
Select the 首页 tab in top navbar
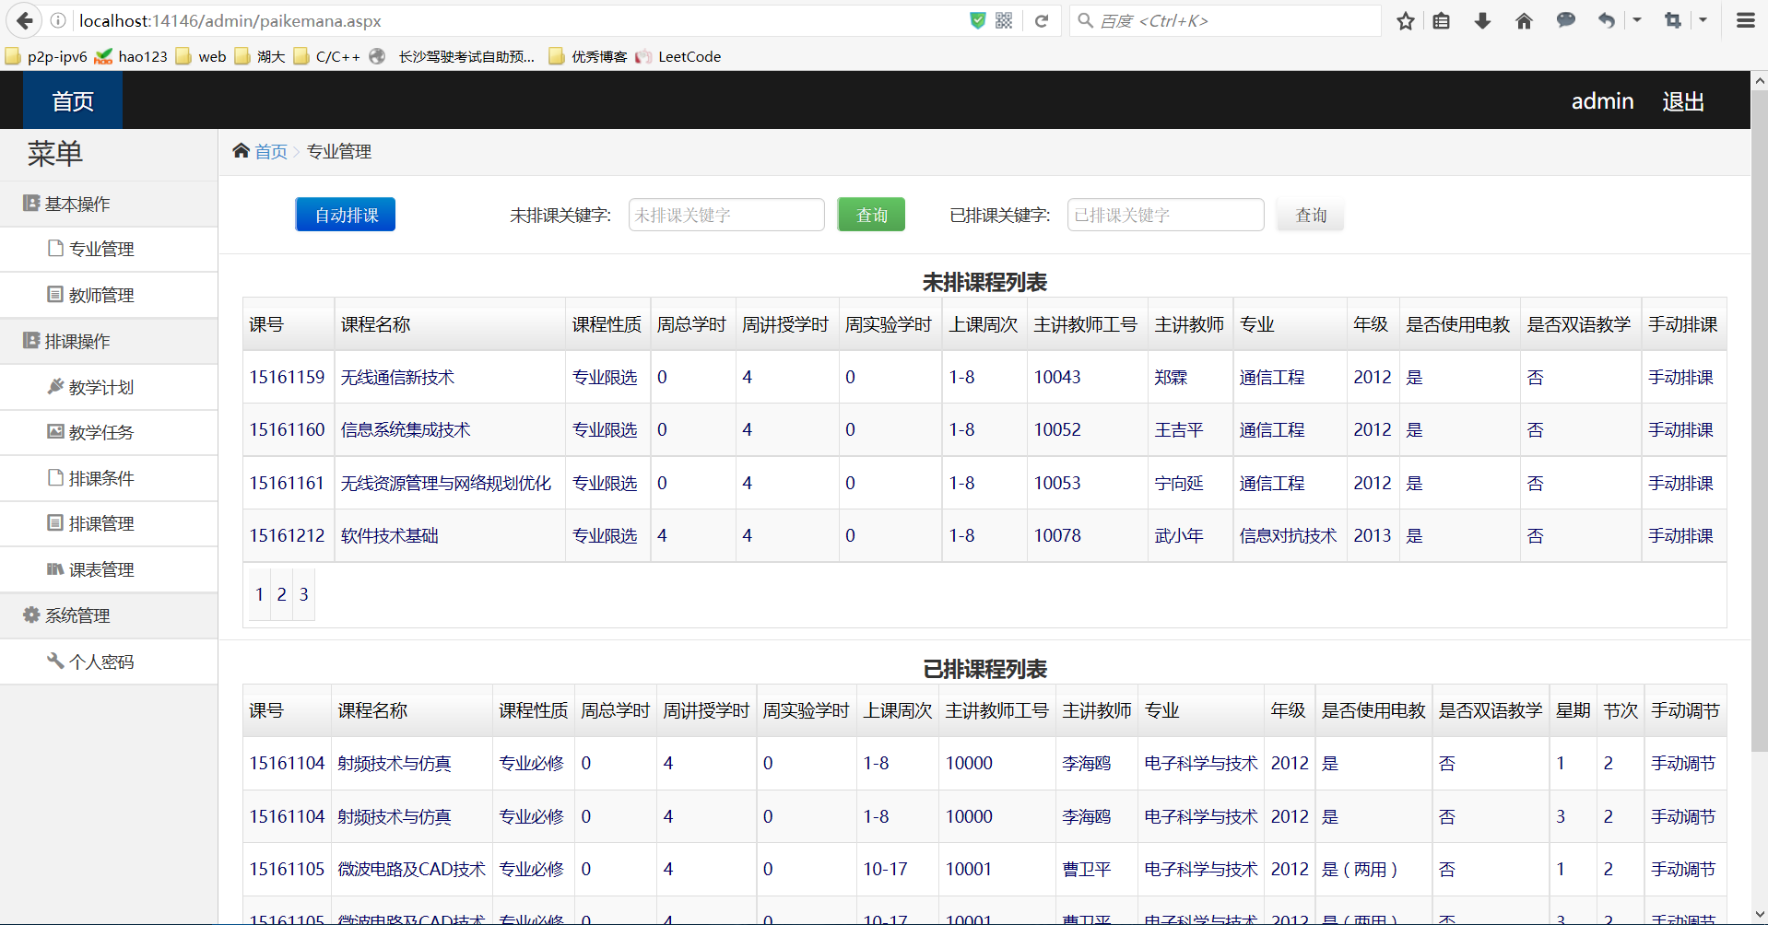coord(73,100)
